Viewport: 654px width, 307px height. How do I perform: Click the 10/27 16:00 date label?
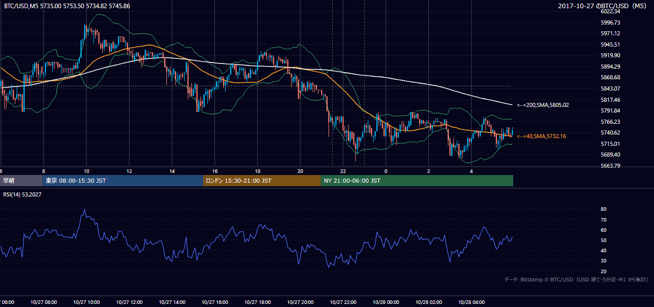click(x=215, y=302)
